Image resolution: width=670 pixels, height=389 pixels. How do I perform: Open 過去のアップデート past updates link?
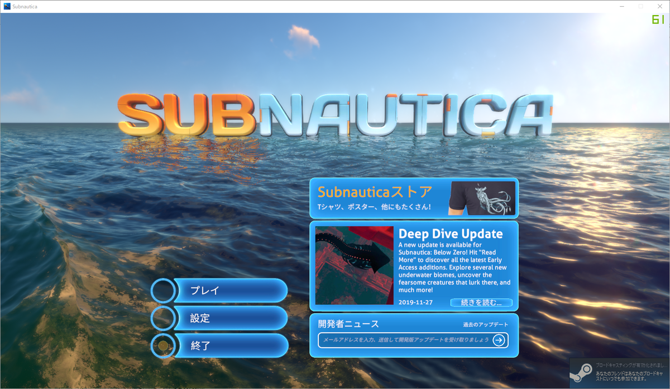coord(485,324)
